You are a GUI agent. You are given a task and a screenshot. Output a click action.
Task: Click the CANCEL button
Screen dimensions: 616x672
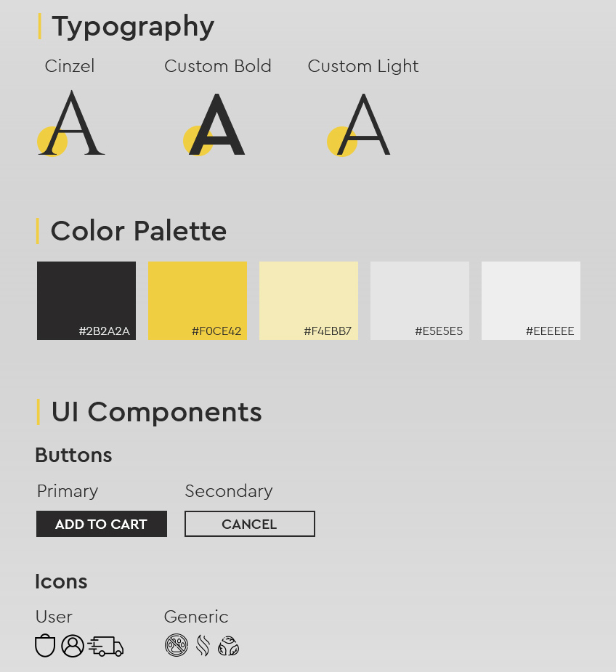tap(250, 524)
